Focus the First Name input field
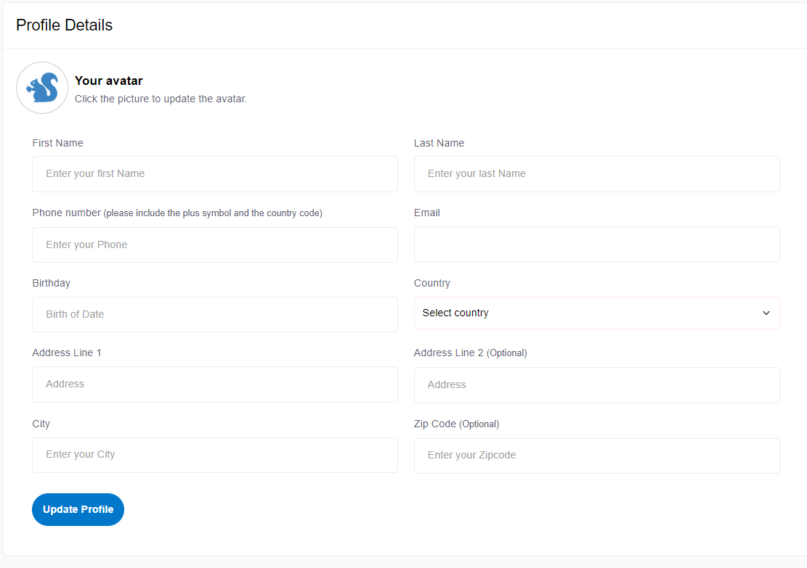807x568 pixels. click(x=215, y=174)
